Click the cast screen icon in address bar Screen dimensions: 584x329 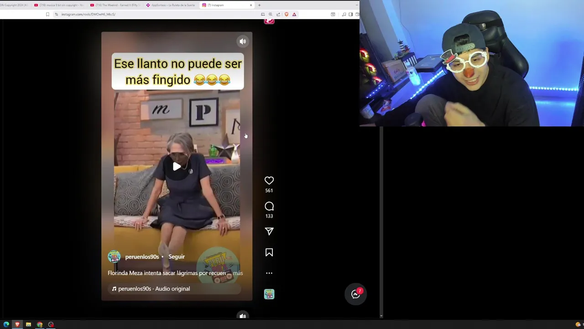pyautogui.click(x=263, y=14)
